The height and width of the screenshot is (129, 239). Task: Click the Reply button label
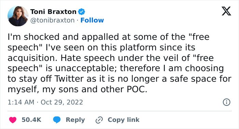[x=75, y=120]
